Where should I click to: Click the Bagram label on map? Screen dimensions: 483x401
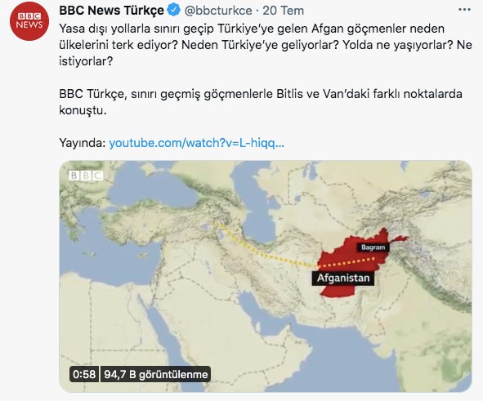click(x=373, y=247)
